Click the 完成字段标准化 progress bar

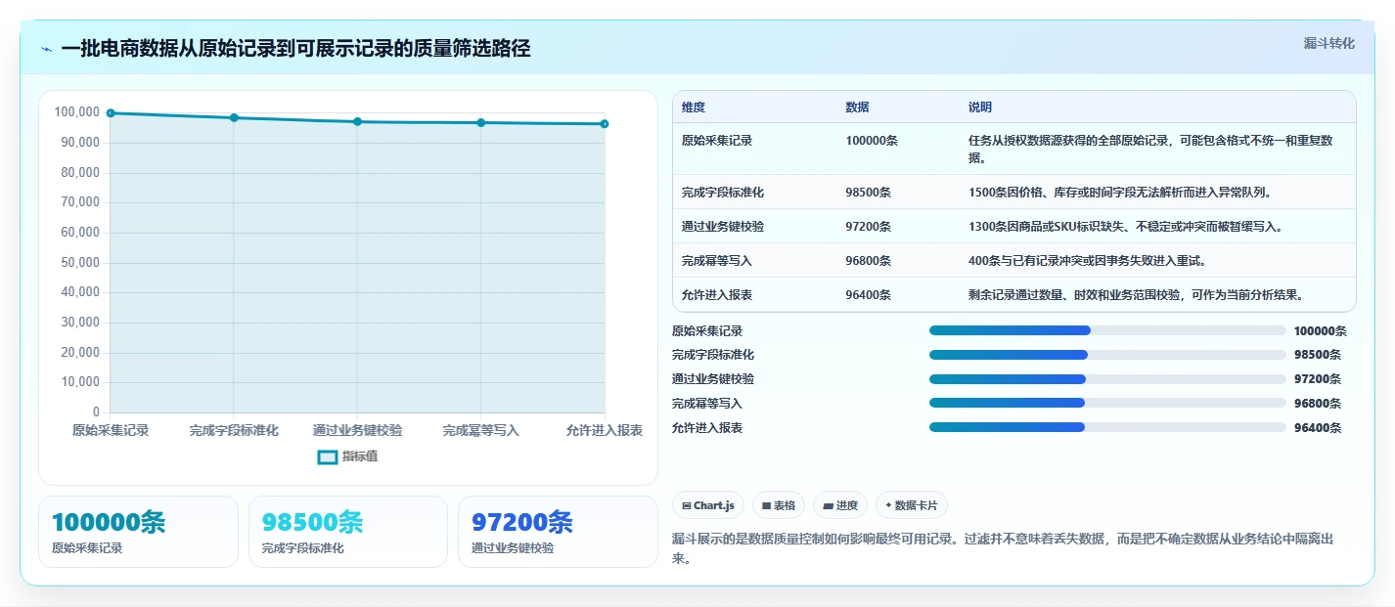coord(1107,355)
